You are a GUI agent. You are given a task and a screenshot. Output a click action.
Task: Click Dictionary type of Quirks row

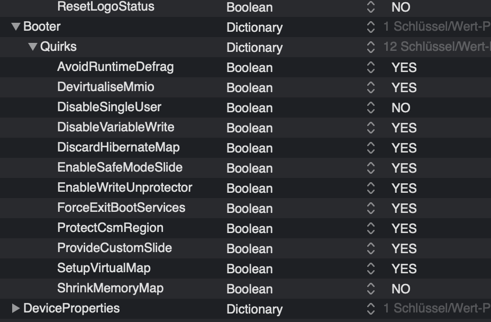[x=254, y=48]
